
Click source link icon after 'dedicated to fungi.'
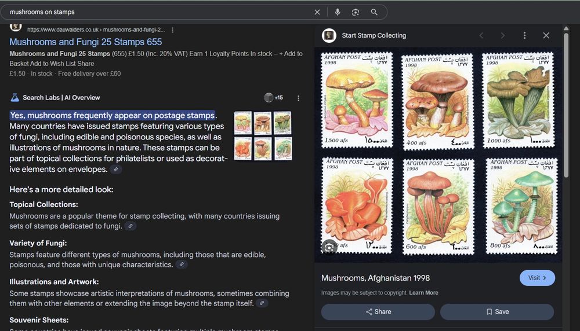coord(130,226)
